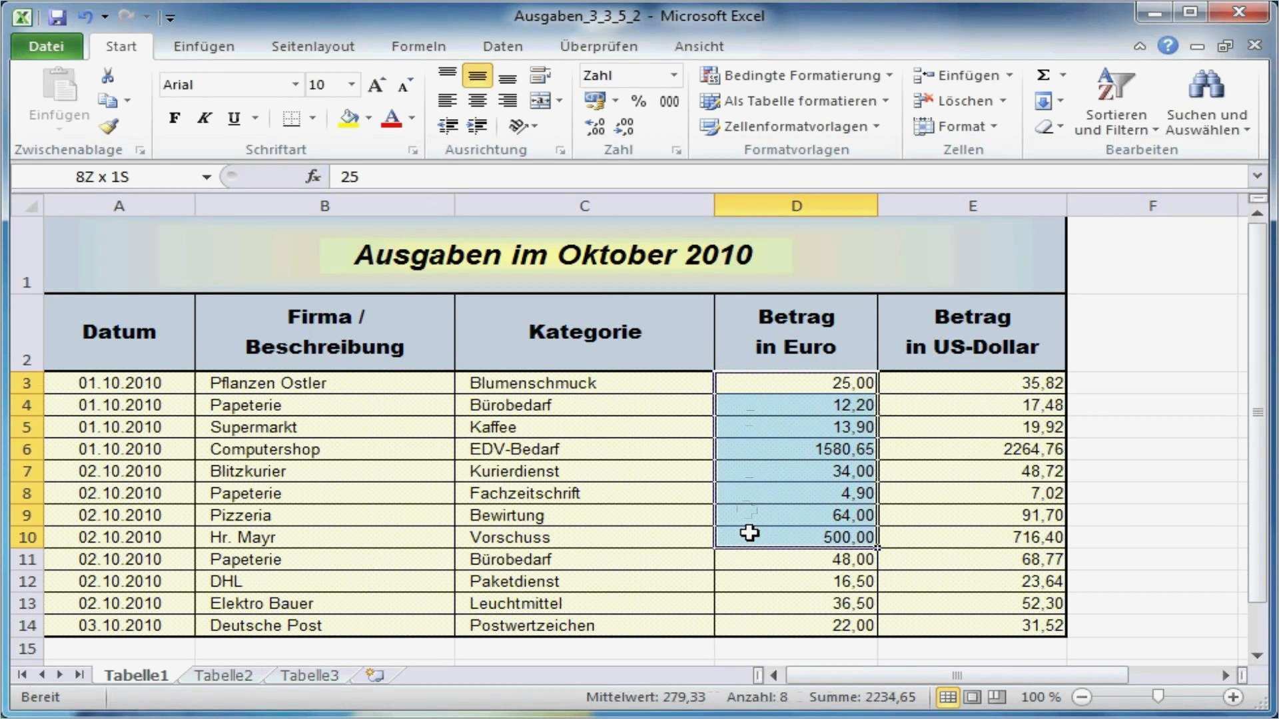Toggle bold formatting with the F icon
This screenshot has width=1279, height=719.
point(174,118)
